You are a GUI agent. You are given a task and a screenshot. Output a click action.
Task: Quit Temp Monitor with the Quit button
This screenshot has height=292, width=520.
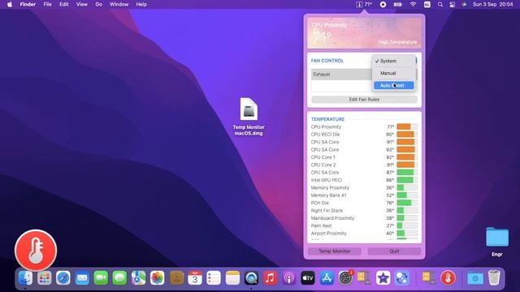click(394, 251)
